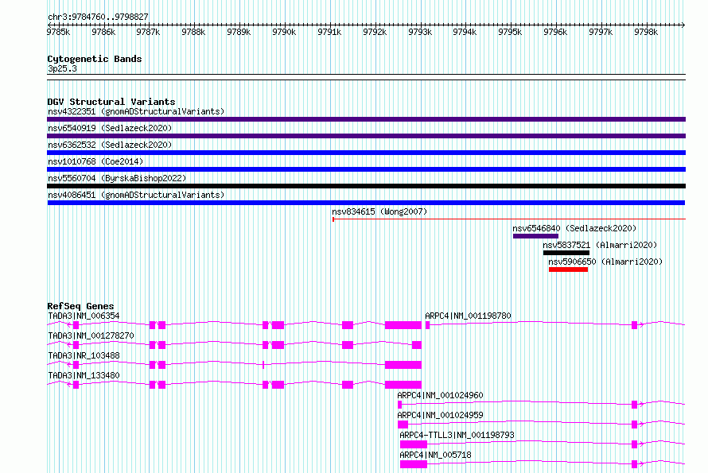
Task: Open variant nsv834615 (Wong2007) label
Action: point(379,211)
